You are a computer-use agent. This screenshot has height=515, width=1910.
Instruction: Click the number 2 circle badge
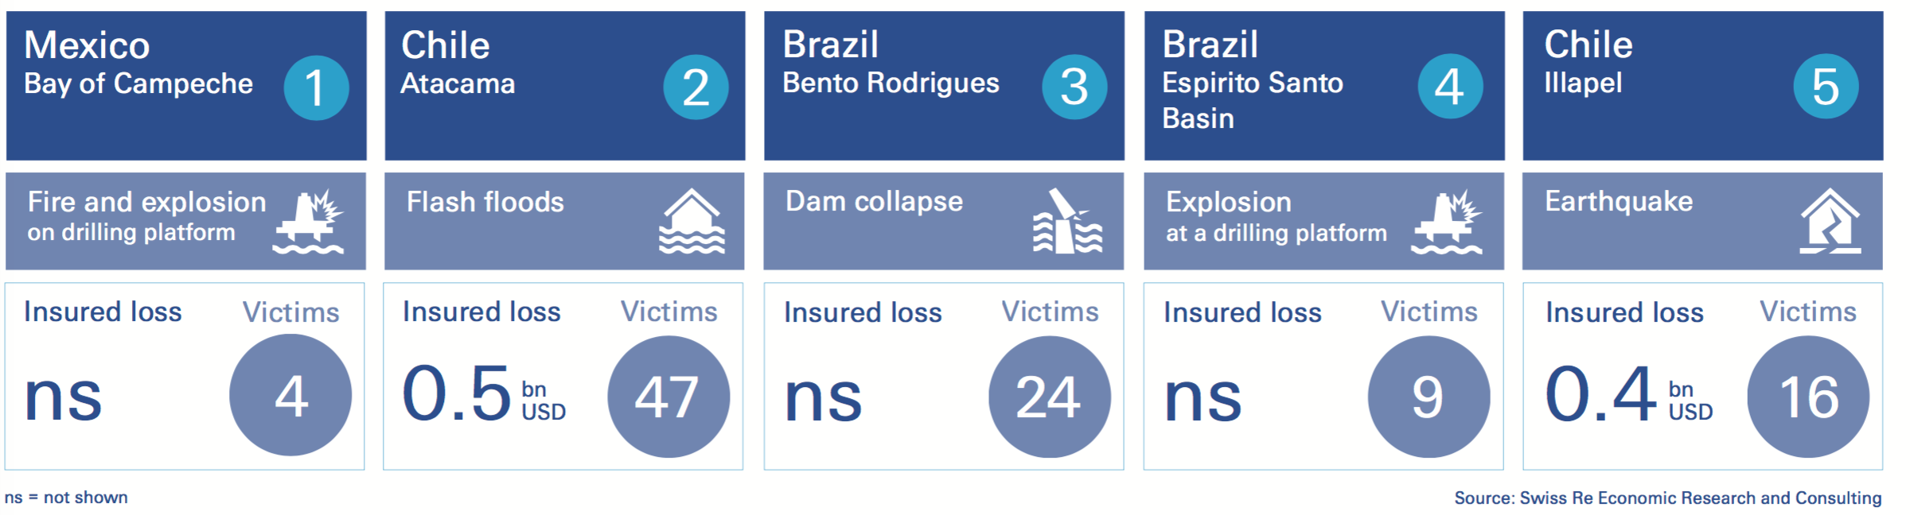click(x=696, y=87)
